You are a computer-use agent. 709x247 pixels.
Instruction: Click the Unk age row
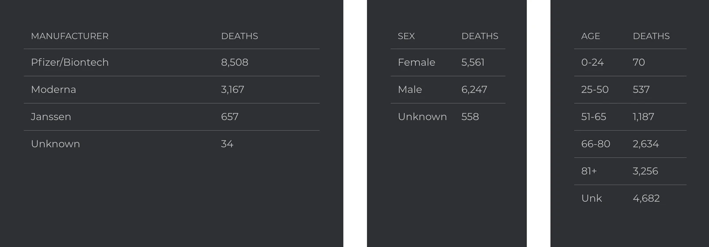click(592, 198)
